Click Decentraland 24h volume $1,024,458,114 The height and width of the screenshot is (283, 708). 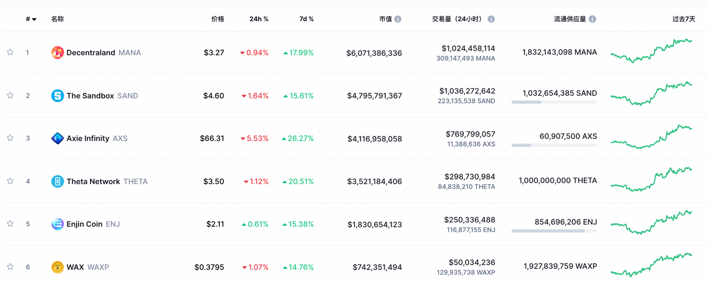click(468, 48)
